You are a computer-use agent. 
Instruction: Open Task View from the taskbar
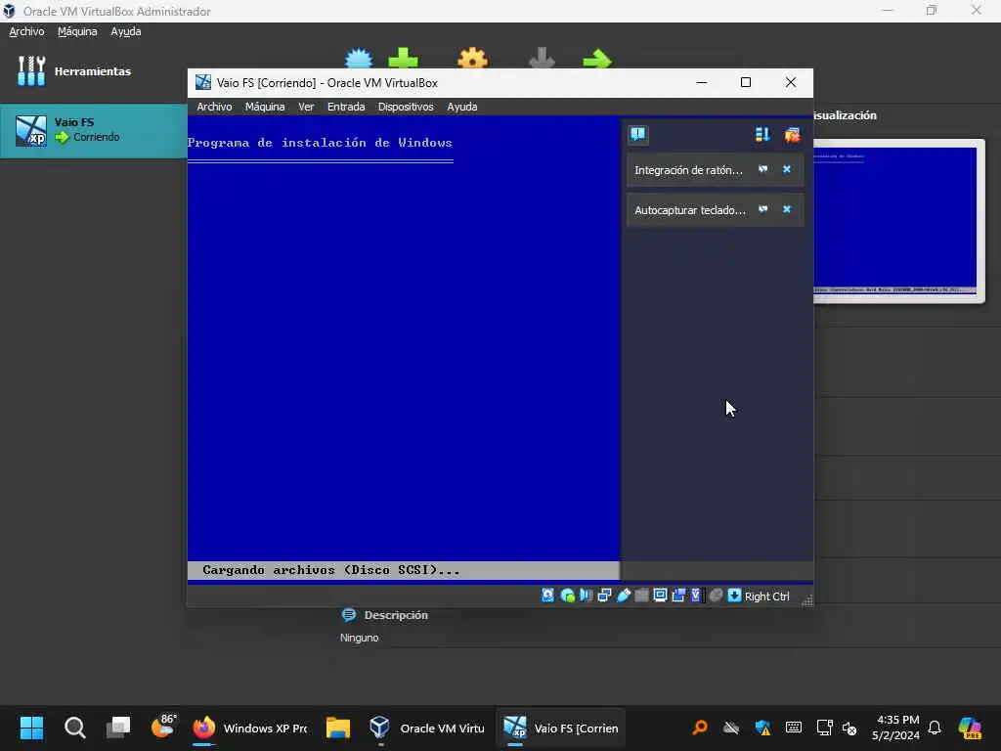coord(118,728)
